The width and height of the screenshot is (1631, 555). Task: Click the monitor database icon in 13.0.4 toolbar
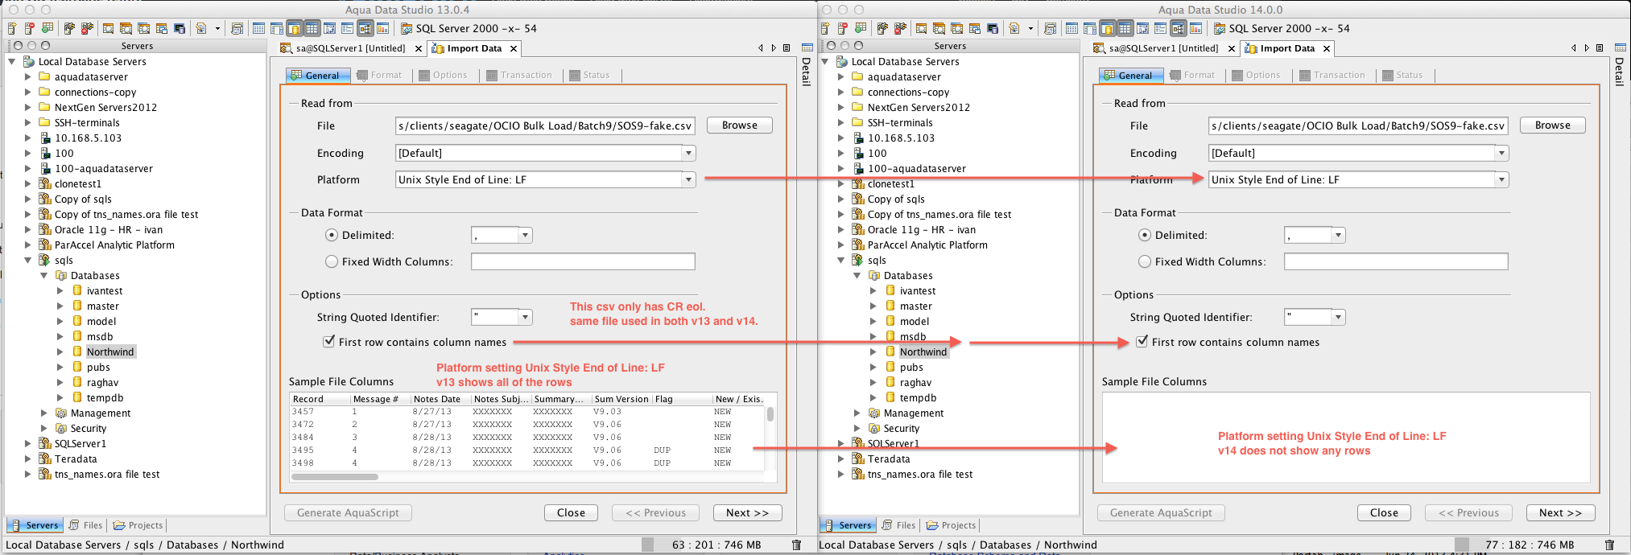180,28
